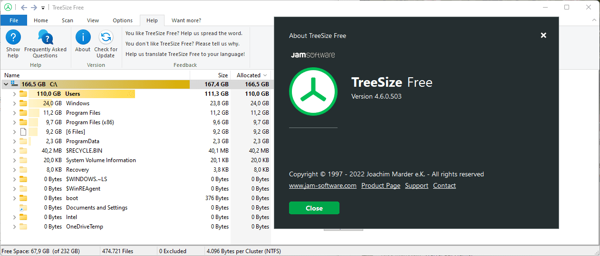
Task: Select the Users size bar 110,0 GB
Action: (x=82, y=94)
